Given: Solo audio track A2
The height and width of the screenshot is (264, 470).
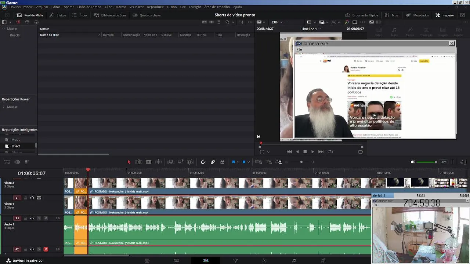Looking at the screenshot, I should pyautogui.click(x=39, y=249).
